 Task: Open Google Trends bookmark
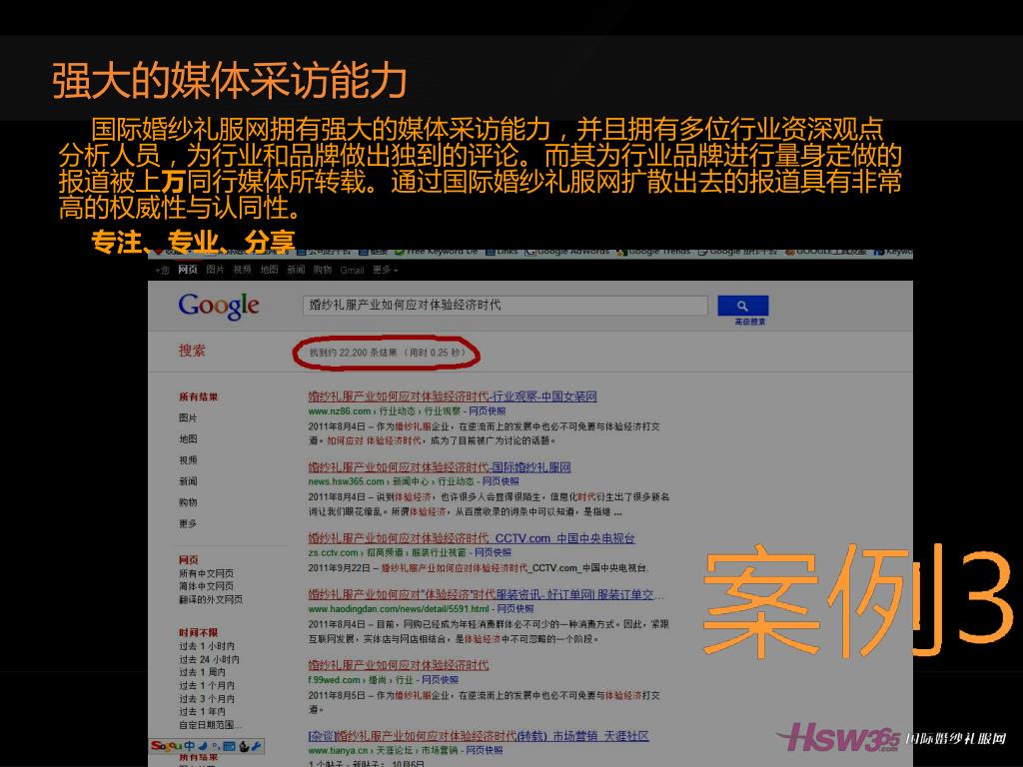coord(654,251)
